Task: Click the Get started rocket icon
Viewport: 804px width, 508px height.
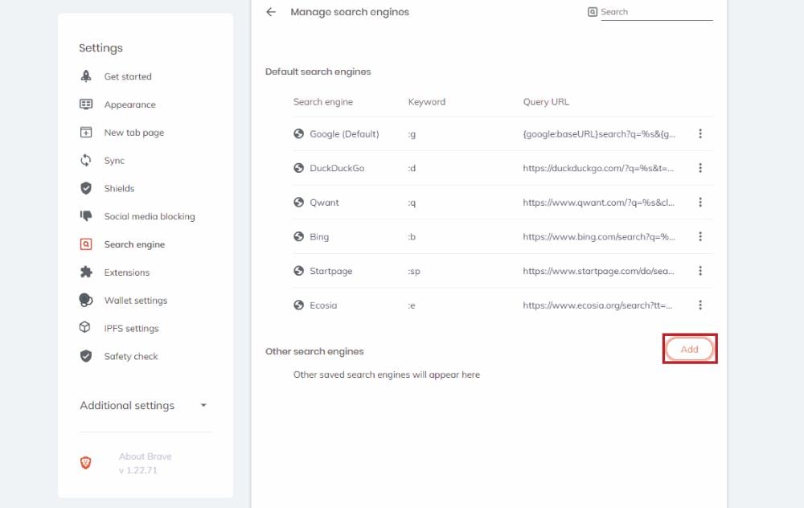Action: (x=86, y=76)
